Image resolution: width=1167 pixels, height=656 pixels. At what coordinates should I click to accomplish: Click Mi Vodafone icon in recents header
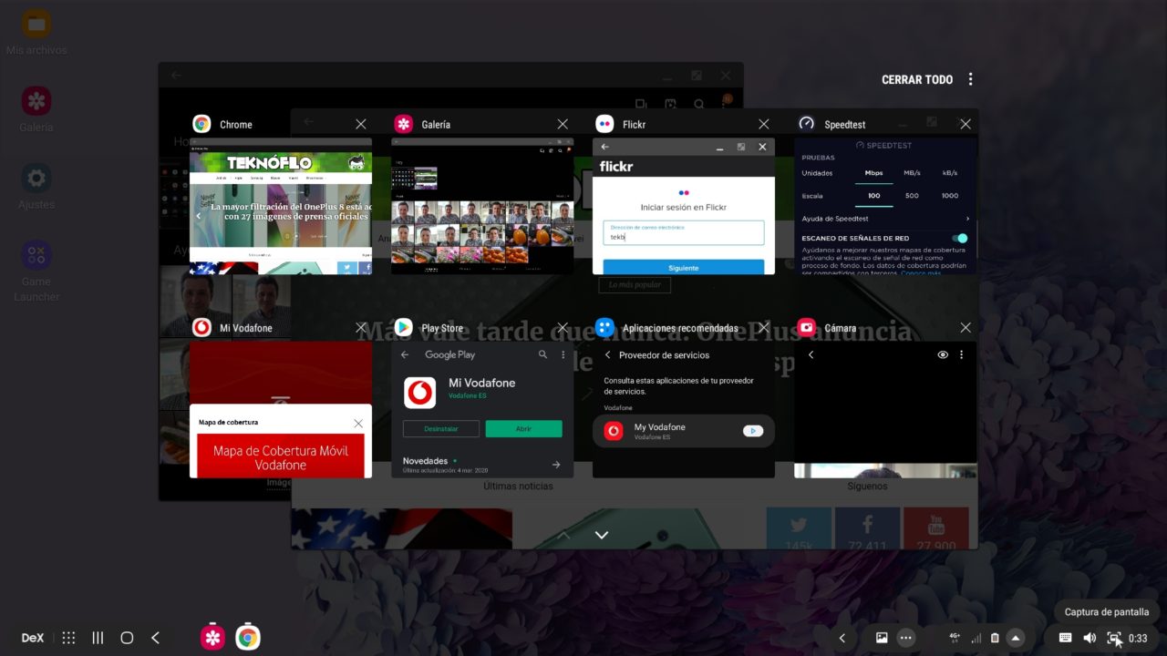[x=201, y=328]
